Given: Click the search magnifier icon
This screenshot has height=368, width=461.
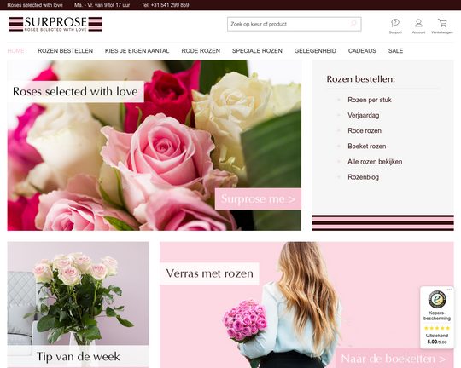Looking at the screenshot, I should 353,24.
